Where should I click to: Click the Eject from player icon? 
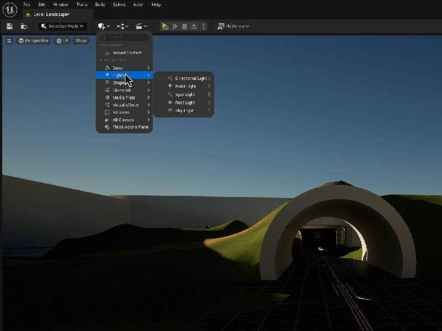click(194, 26)
